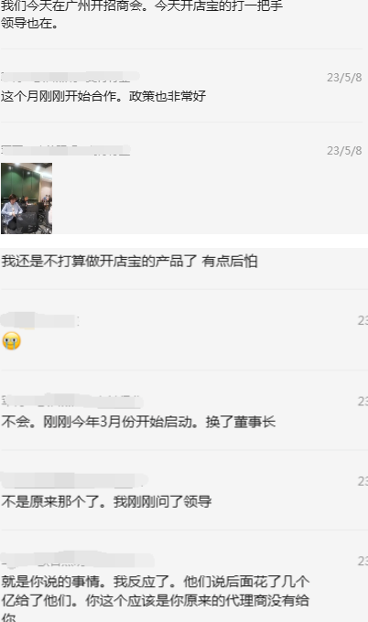
Task: Select message '不会。刚刚今年3月份开始启动'
Action: (x=138, y=422)
